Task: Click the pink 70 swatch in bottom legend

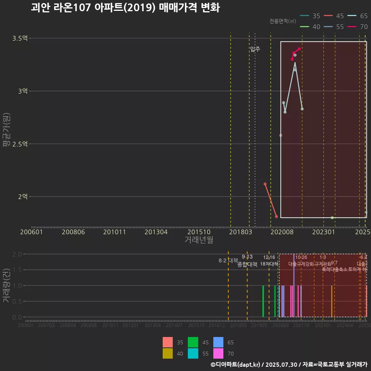Action: (x=218, y=353)
